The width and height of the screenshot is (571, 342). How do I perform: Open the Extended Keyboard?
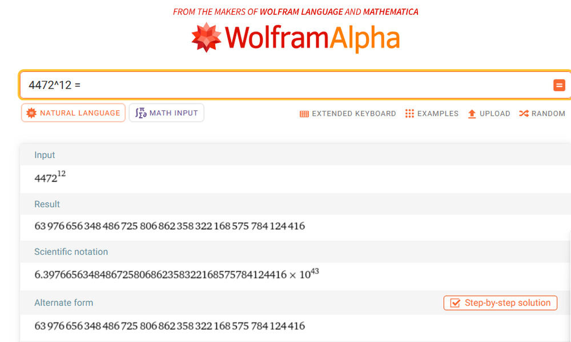tap(347, 114)
